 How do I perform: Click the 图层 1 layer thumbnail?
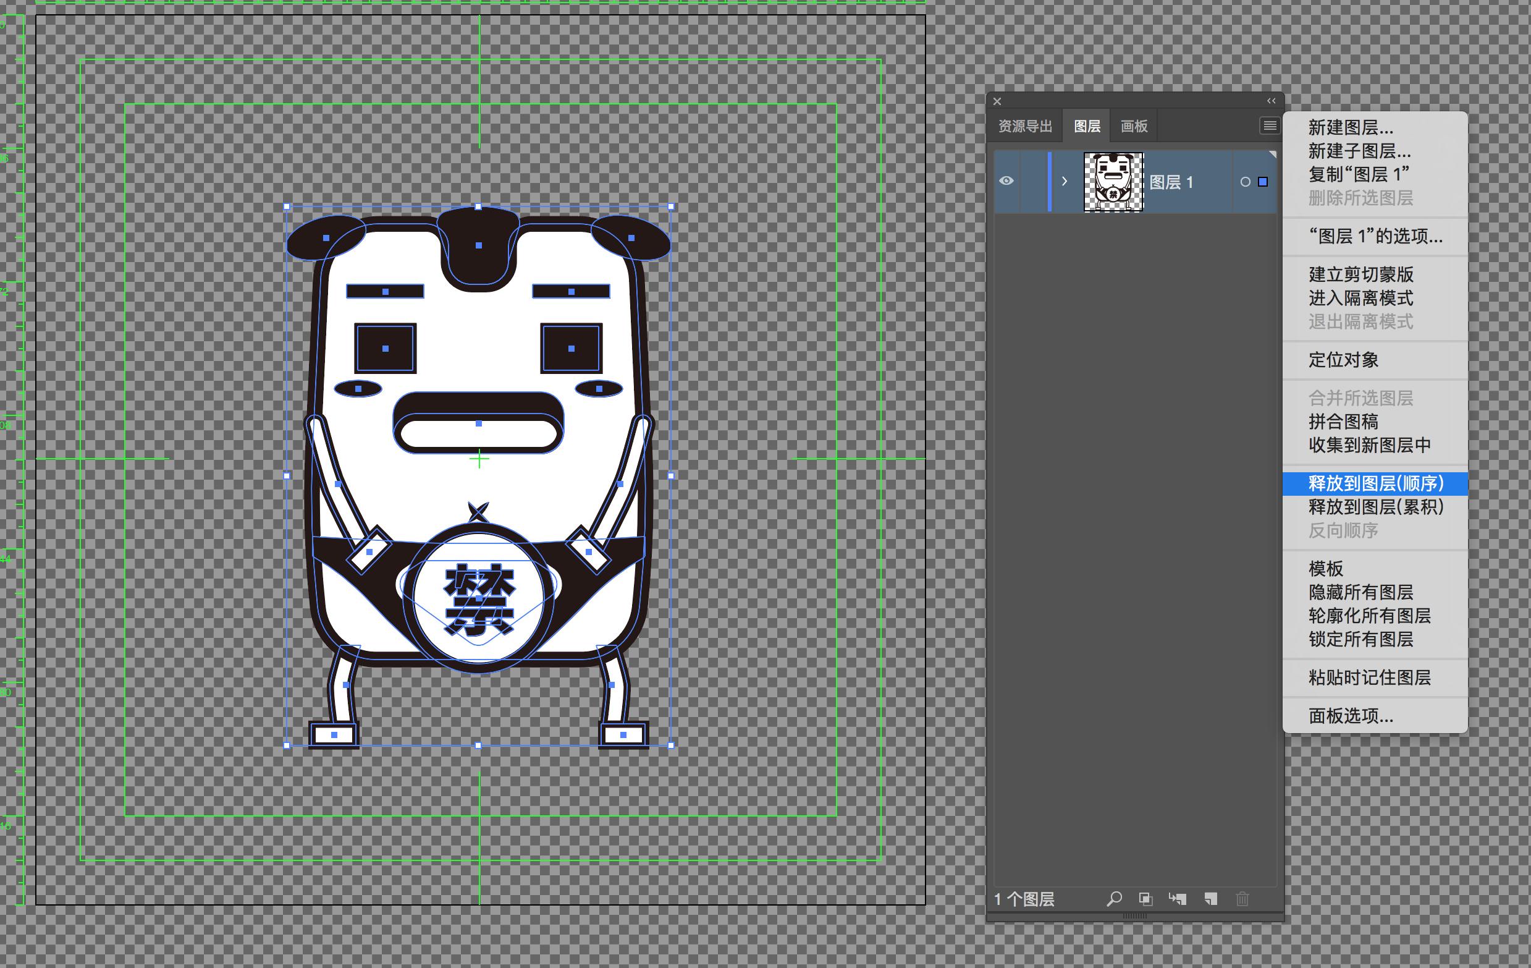pyautogui.click(x=1113, y=182)
